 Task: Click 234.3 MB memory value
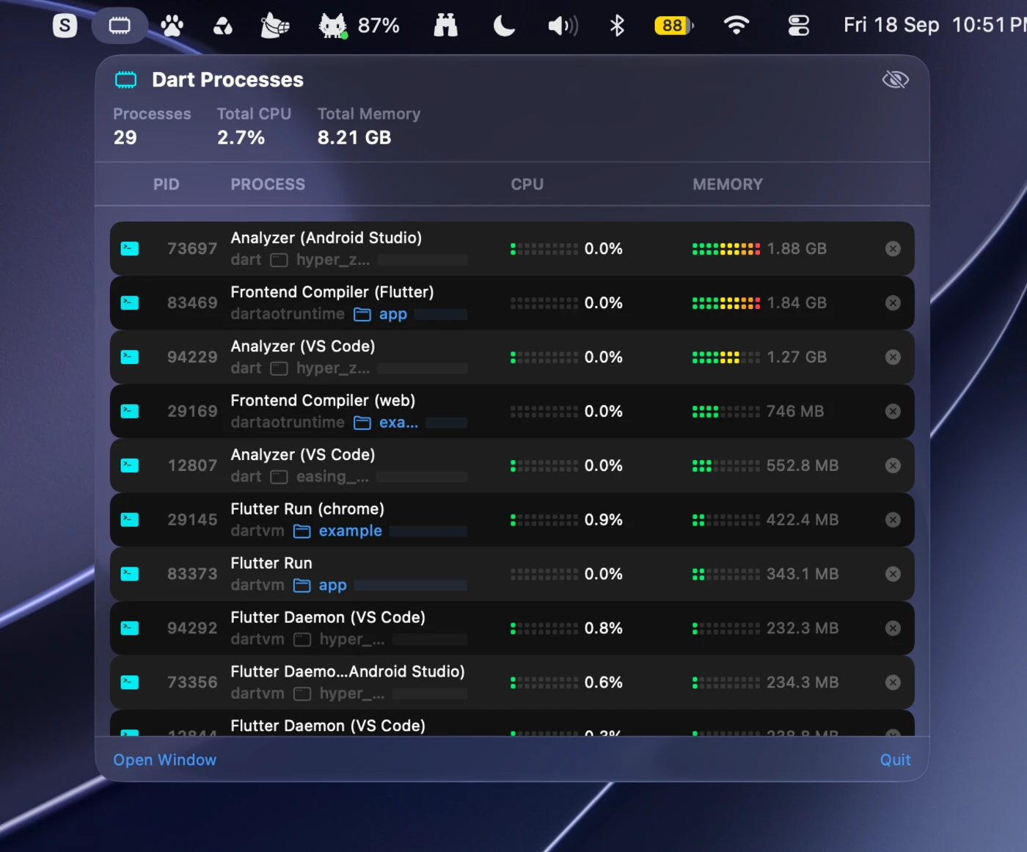(x=803, y=683)
